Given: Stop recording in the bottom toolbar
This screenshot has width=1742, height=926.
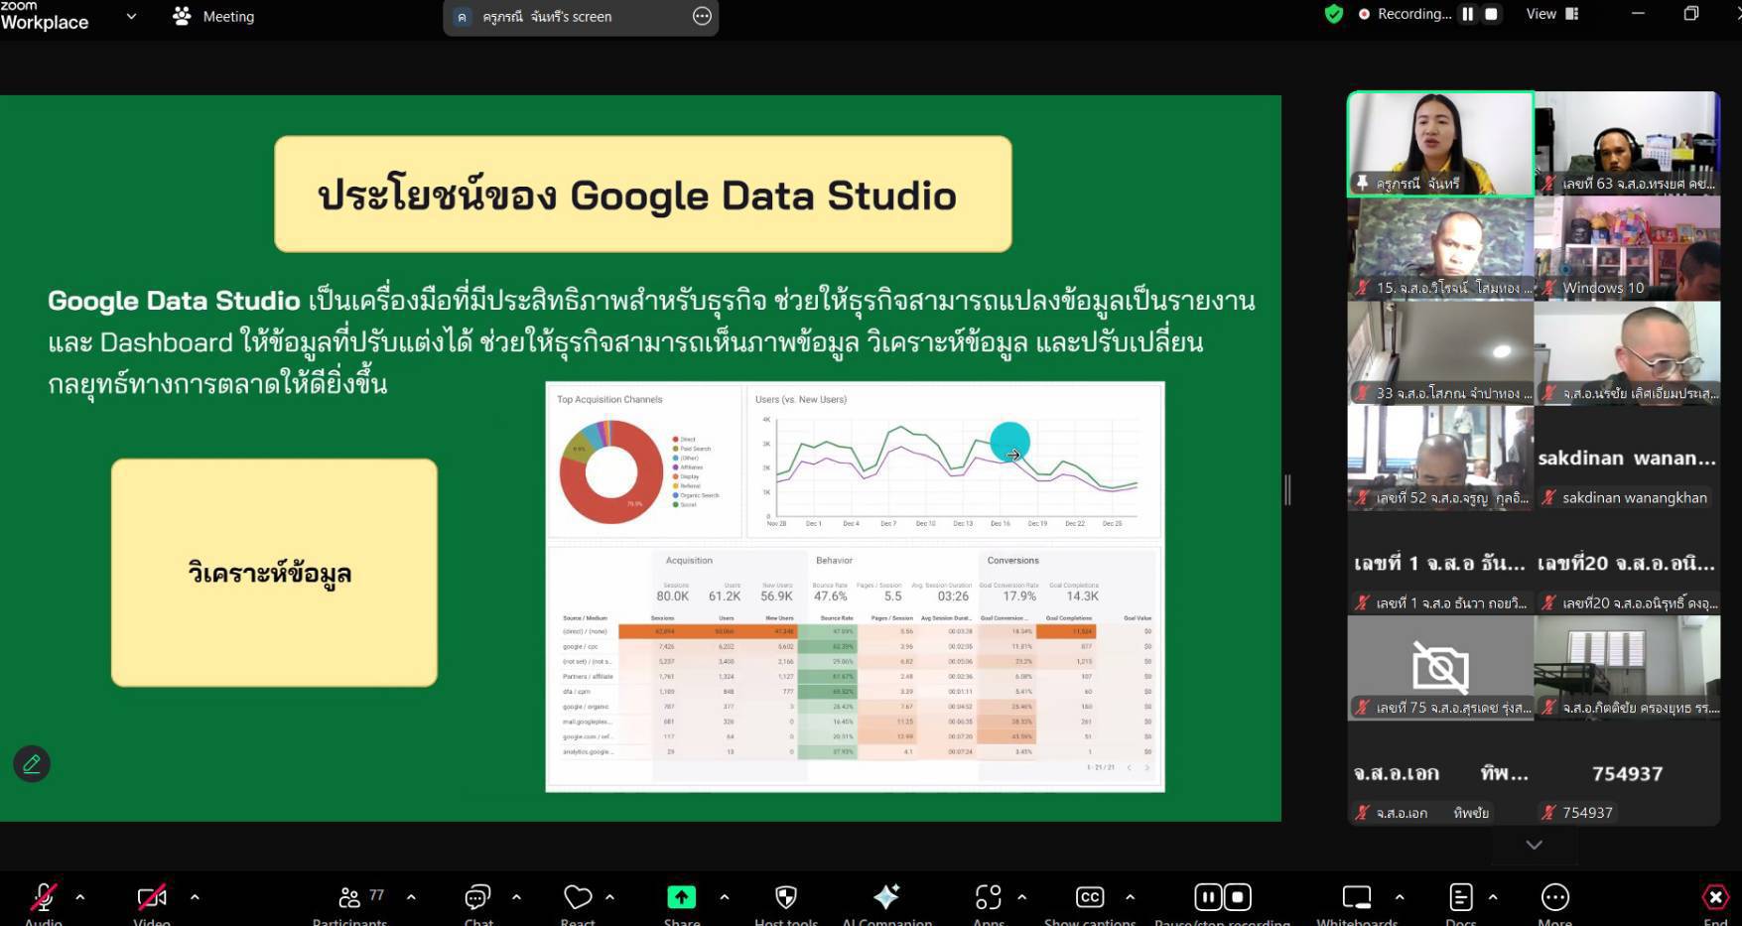Looking at the screenshot, I should point(1238,897).
